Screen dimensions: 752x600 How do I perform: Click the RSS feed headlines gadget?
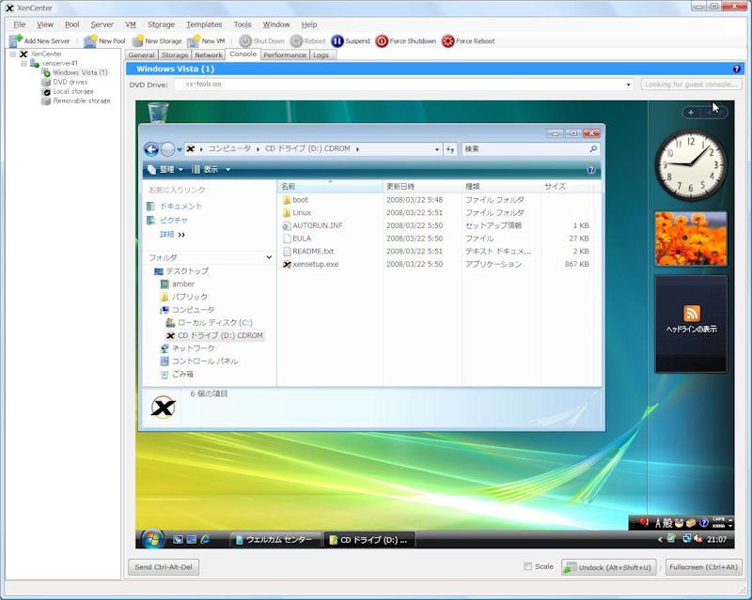(x=691, y=324)
